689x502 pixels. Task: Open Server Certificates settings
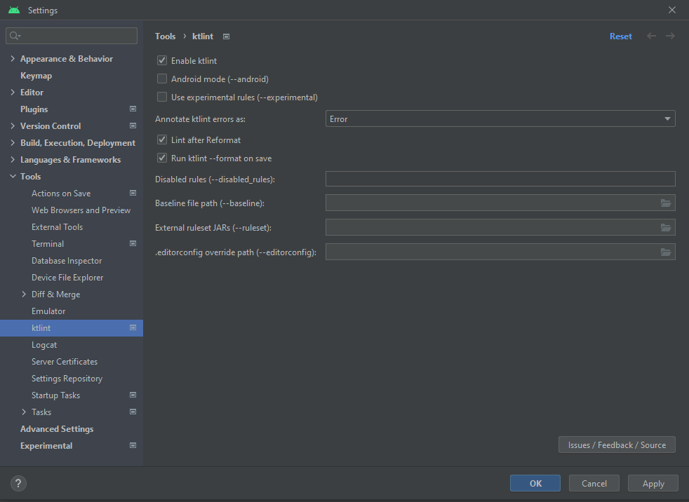(x=65, y=362)
